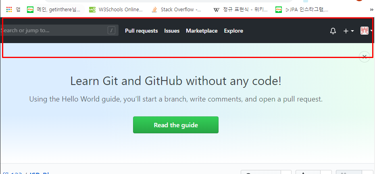Open the JPA 인스타그램 blog bookmark
Image resolution: width=375 pixels, height=174 pixels.
[302, 10]
